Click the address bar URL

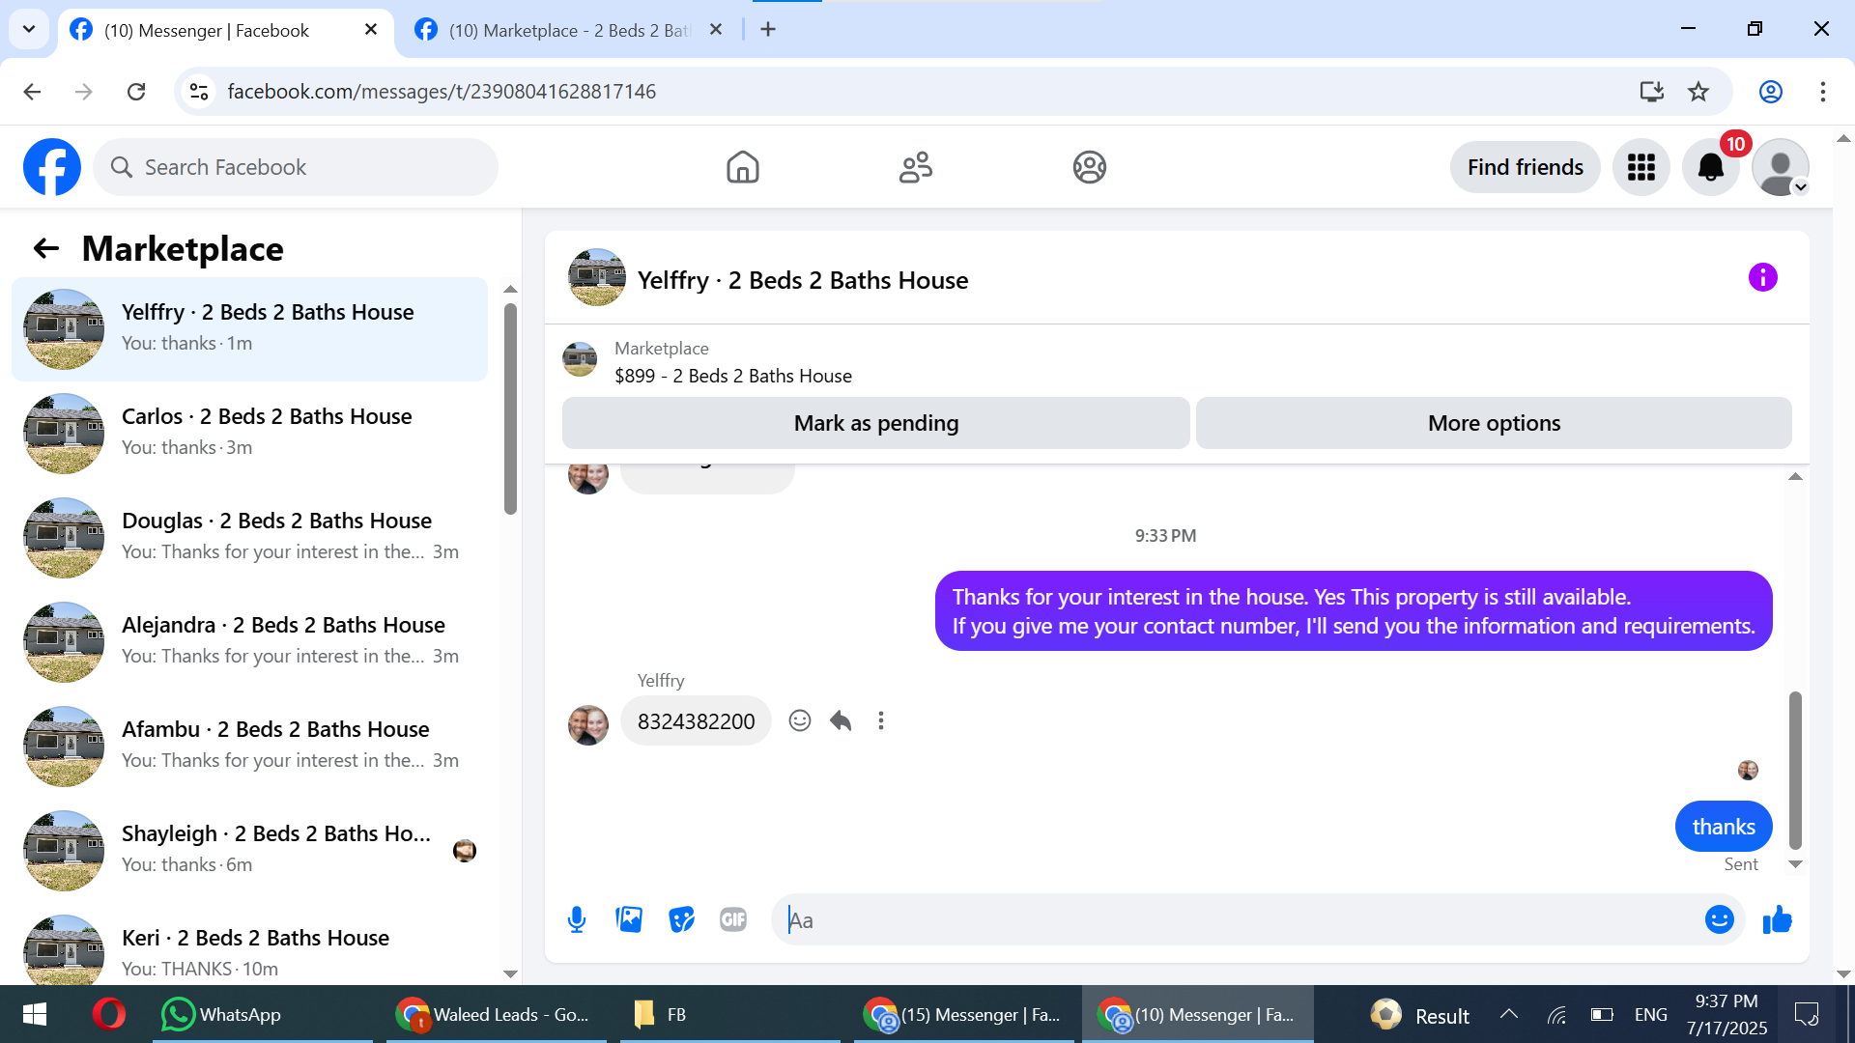(x=442, y=92)
